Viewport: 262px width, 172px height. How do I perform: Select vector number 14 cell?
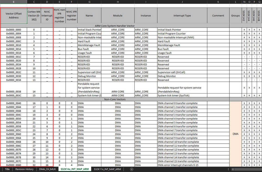(x=34, y=88)
